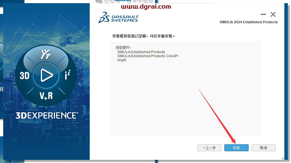
Task: Go back with the 上一步 button
Action: (x=209, y=148)
